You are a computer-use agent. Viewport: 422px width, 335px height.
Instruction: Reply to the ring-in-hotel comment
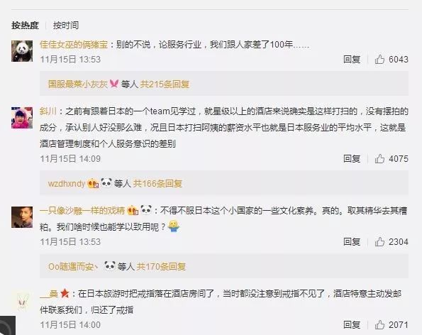coord(352,325)
